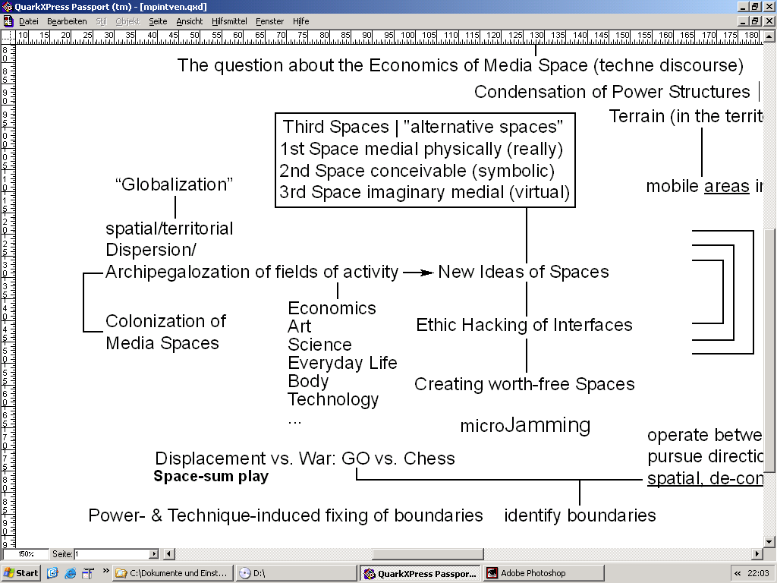Click the 22:03 clock in the system tray

758,573
